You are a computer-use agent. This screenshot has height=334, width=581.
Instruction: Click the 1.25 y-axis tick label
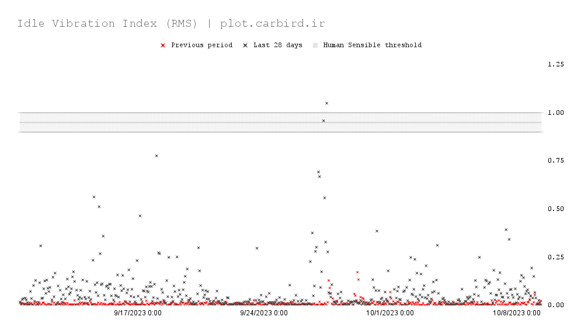(x=555, y=64)
